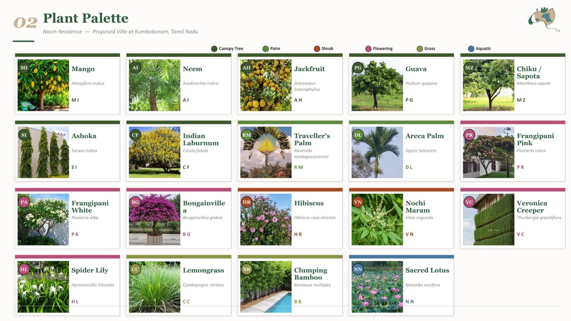This screenshot has height=321, width=571.
Task: Click the HR badge on Hibiscus card
Action: pos(247,202)
